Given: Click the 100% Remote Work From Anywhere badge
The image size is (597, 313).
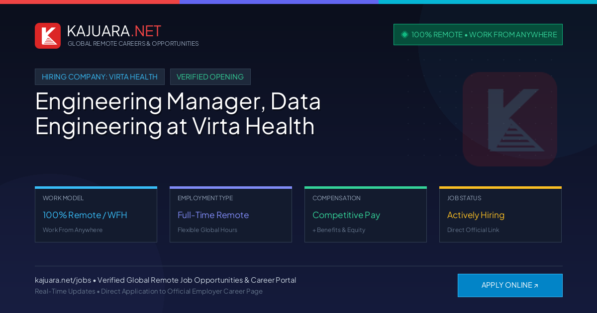Looking at the screenshot, I should click(x=478, y=35).
